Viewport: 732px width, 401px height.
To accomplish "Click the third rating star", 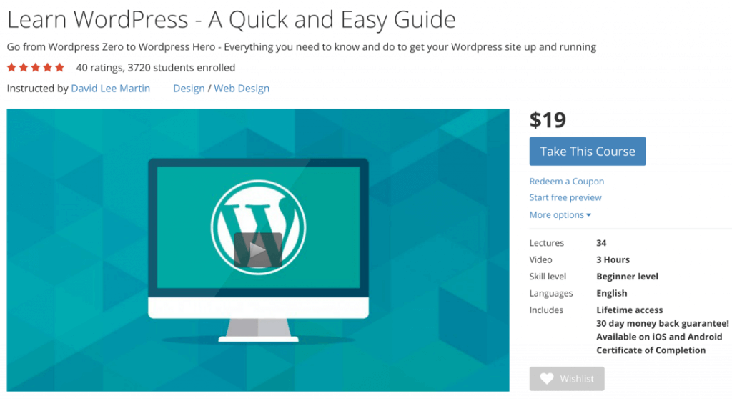I will [x=36, y=68].
